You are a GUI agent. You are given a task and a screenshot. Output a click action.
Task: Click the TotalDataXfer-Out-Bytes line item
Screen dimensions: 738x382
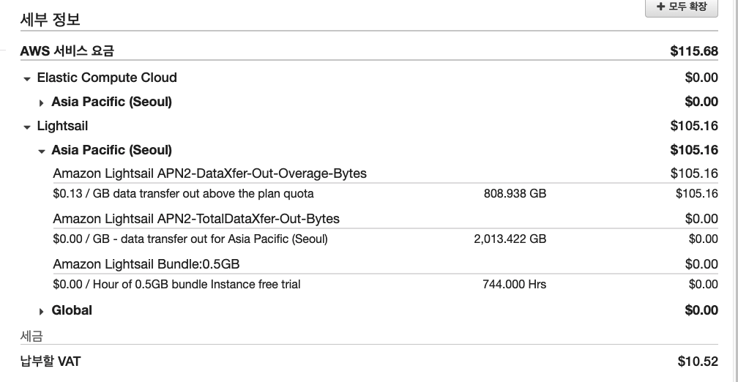(x=196, y=219)
